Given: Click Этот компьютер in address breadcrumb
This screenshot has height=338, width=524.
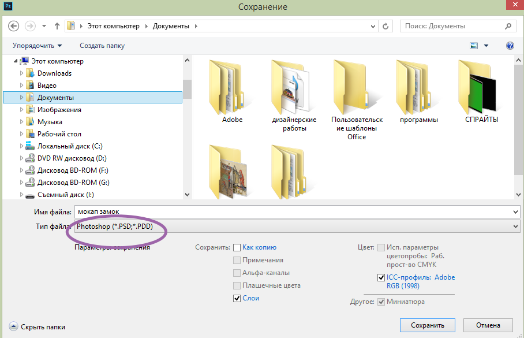Looking at the screenshot, I should click(113, 26).
